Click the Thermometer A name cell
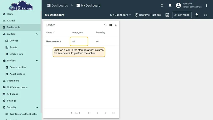 pos(54,42)
